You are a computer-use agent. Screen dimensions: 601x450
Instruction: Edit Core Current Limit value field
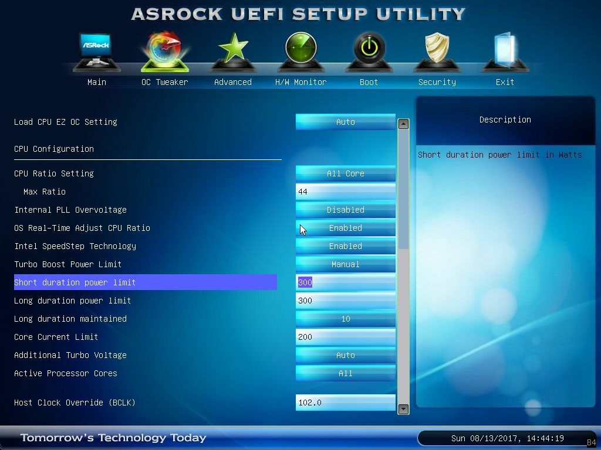[345, 337]
